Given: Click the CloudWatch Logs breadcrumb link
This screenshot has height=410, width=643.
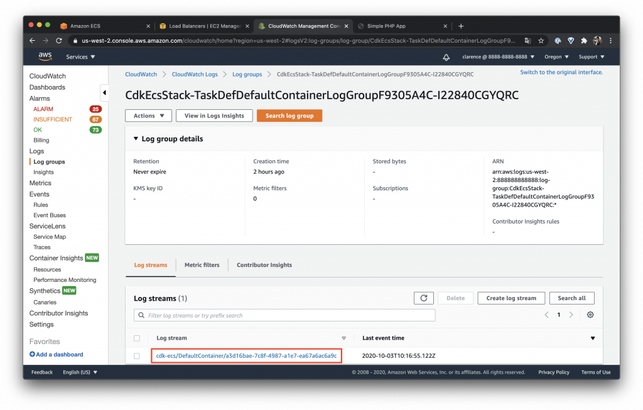Looking at the screenshot, I should coord(195,74).
